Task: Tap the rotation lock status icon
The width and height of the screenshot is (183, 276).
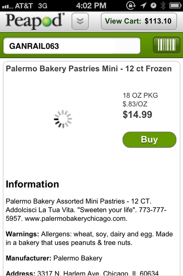Action: 131,6
